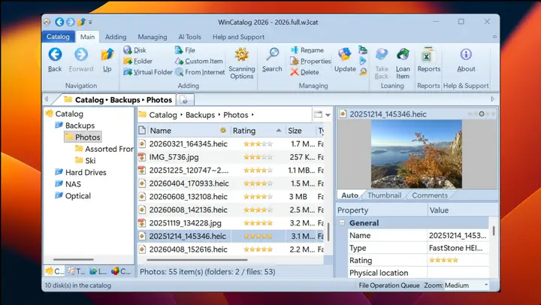
Task: Click scroll tabs left arrow
Action: tap(47, 99)
